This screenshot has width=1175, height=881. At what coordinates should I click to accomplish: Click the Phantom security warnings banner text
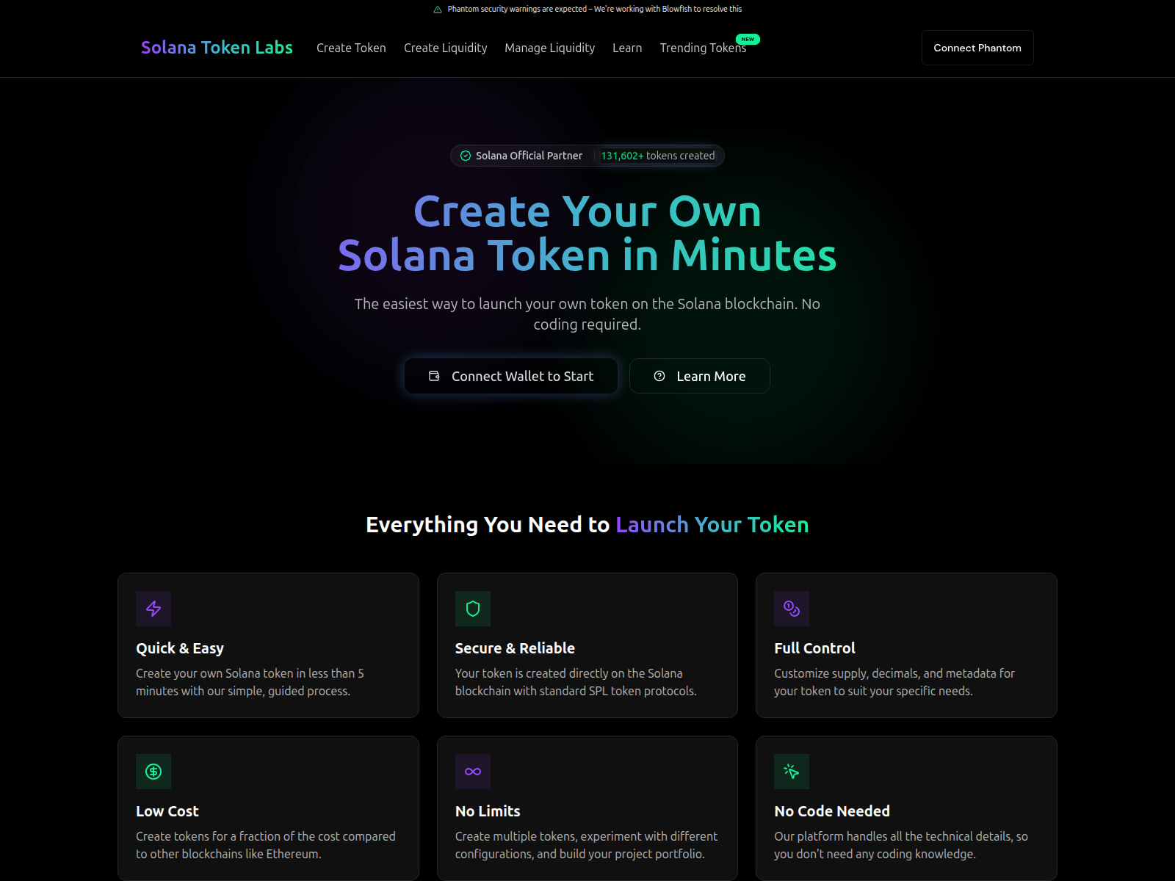coord(595,10)
